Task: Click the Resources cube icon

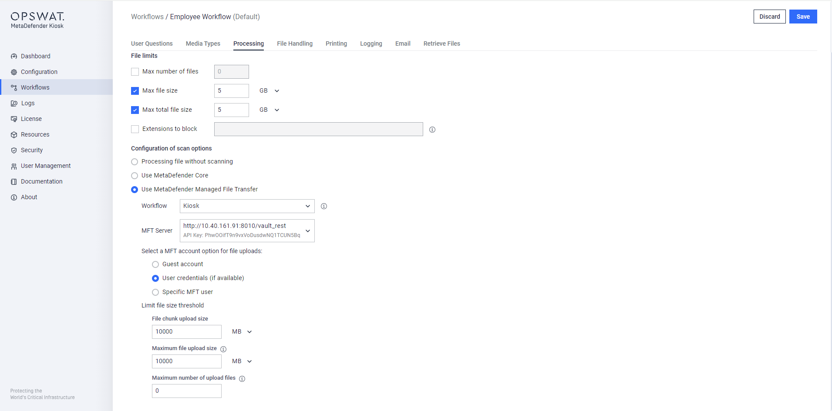Action: 14,135
